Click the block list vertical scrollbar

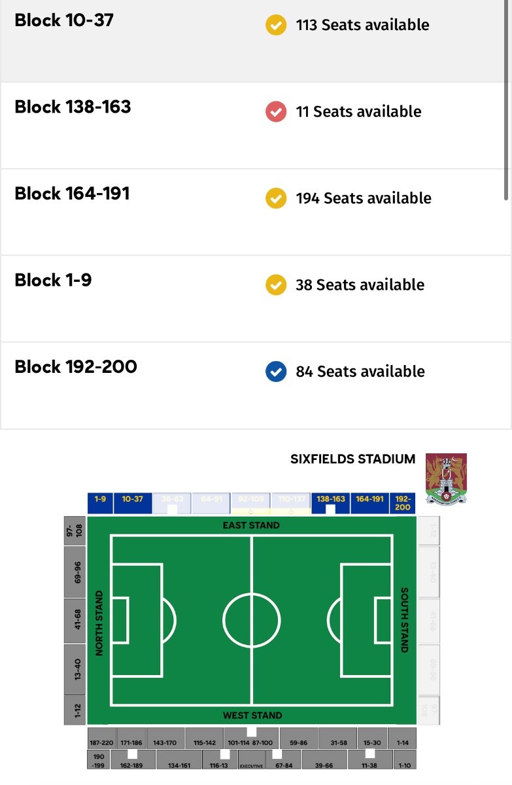(x=507, y=98)
